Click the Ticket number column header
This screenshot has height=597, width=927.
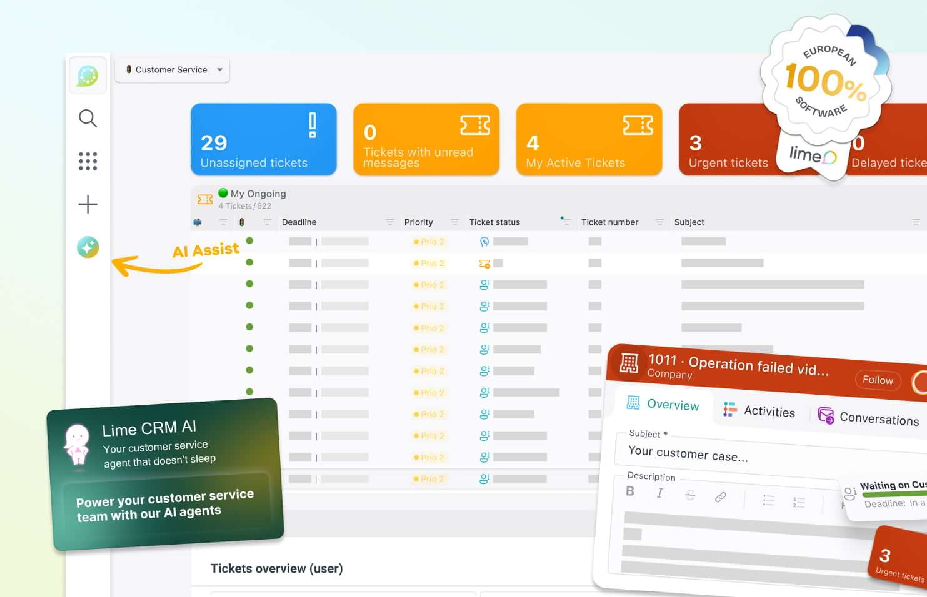point(609,222)
